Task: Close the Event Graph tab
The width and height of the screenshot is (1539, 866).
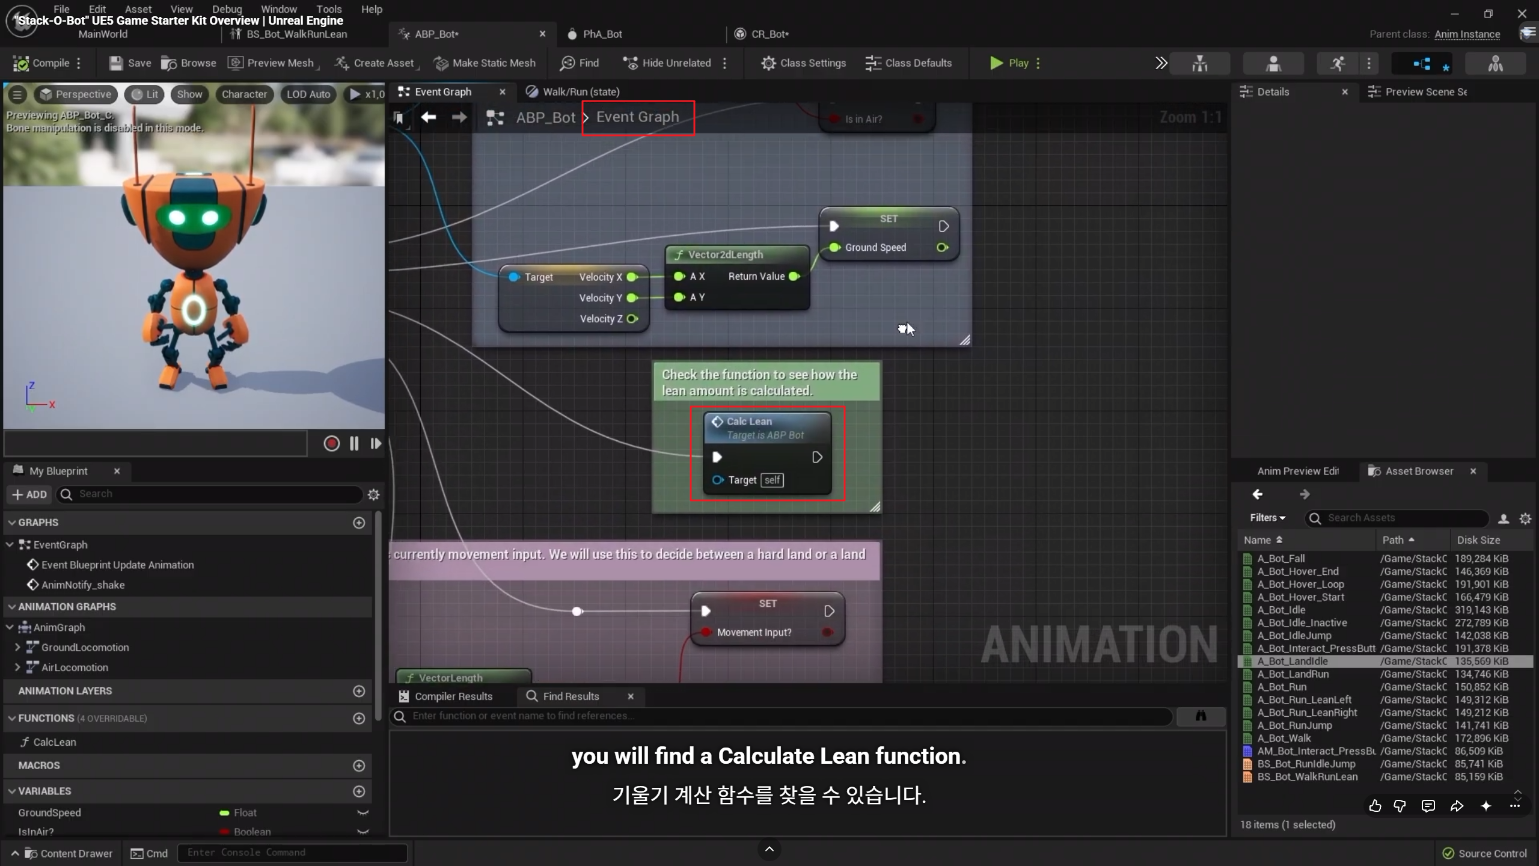Action: pos(503,92)
